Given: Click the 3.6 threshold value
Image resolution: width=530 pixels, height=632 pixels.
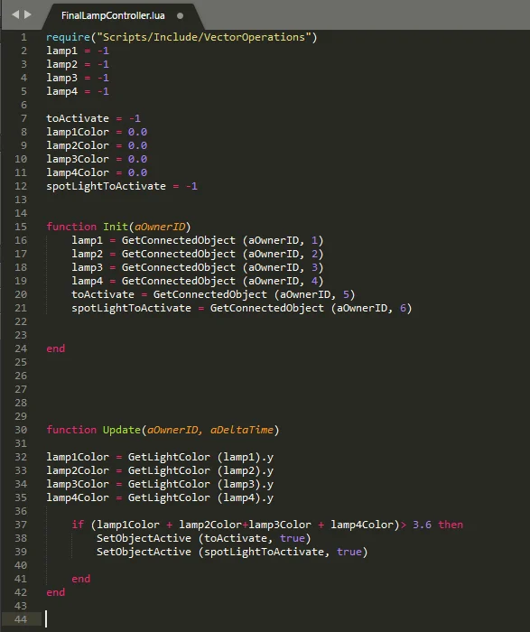Looking at the screenshot, I should pos(422,525).
